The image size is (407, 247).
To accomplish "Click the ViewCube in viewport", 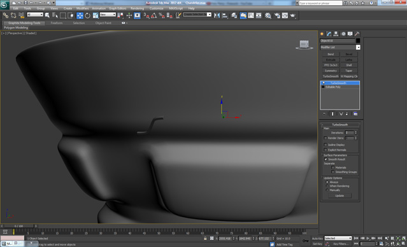I will click(x=304, y=45).
